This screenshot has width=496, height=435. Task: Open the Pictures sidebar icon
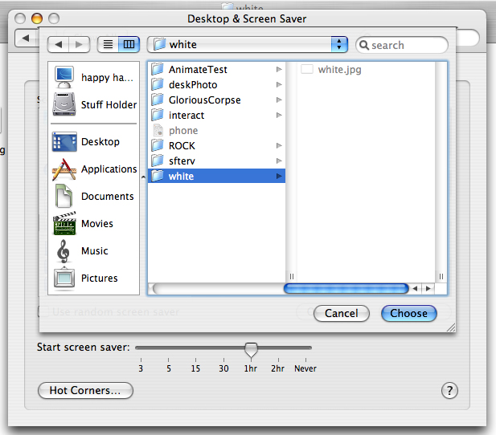(x=64, y=278)
